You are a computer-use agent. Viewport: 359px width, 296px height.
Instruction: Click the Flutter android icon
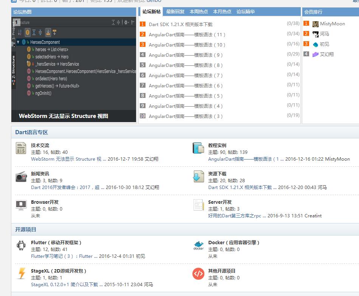point(21,245)
